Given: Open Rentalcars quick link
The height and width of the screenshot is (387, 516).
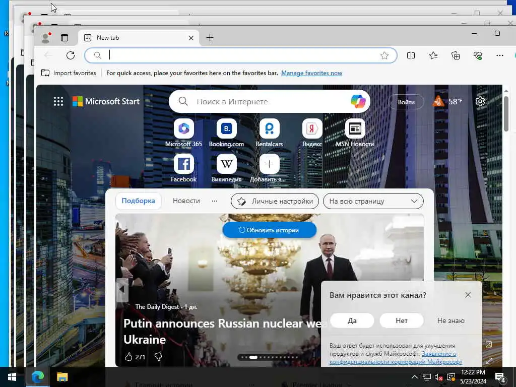Looking at the screenshot, I should 269,133.
